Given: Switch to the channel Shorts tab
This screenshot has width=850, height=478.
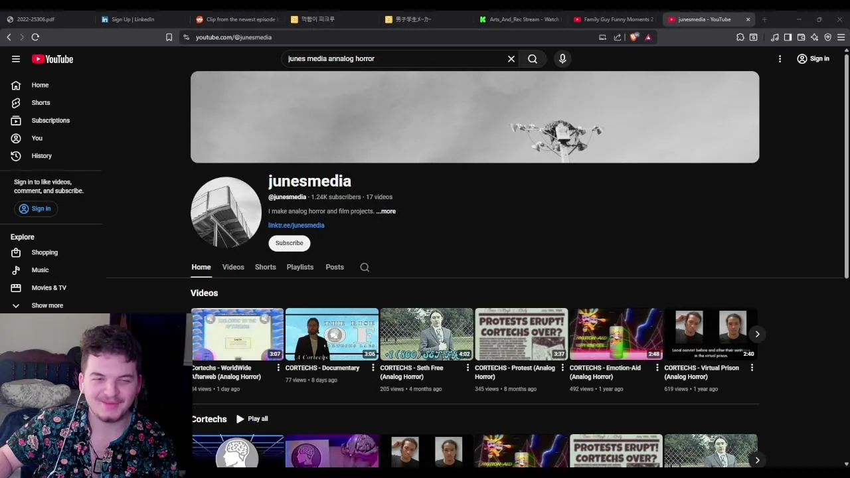Looking at the screenshot, I should coord(265,268).
